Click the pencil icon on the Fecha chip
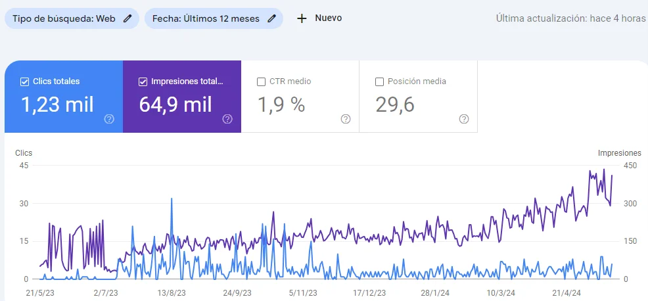Image resolution: width=648 pixels, height=301 pixels. click(x=271, y=18)
